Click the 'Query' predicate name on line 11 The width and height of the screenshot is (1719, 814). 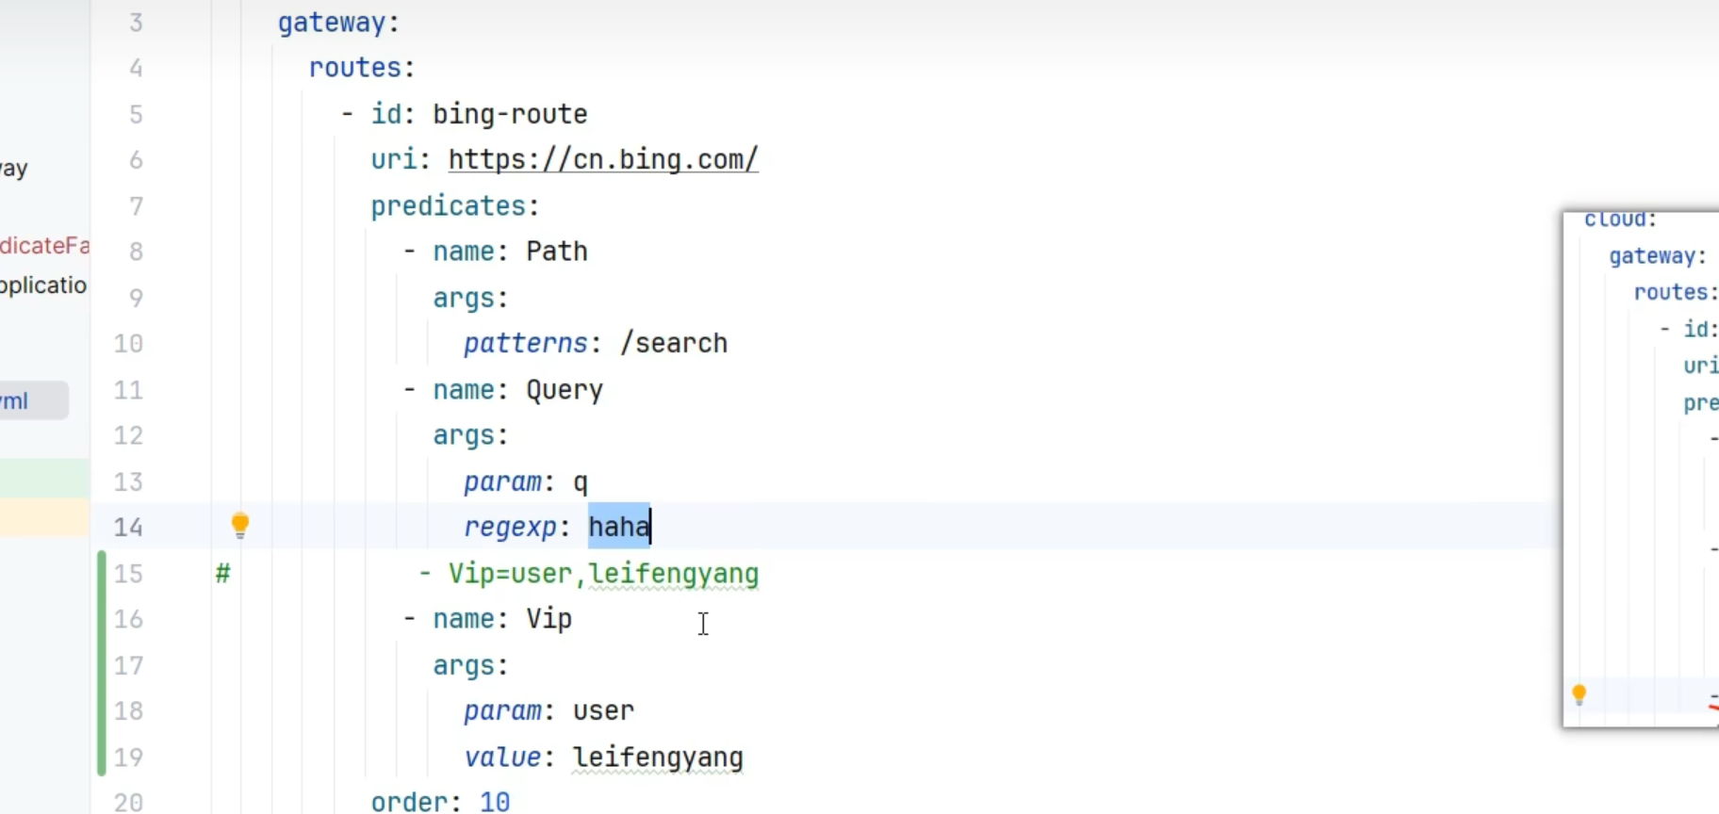pyautogui.click(x=564, y=390)
